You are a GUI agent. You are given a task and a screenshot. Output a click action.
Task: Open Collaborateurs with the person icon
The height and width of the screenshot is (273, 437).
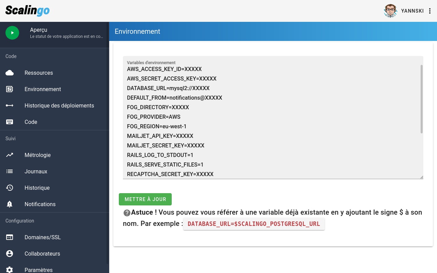(x=10, y=254)
